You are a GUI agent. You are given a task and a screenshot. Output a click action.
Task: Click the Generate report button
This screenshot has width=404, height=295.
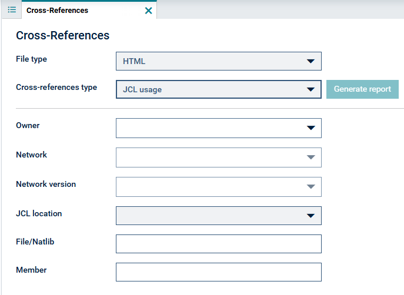click(362, 89)
